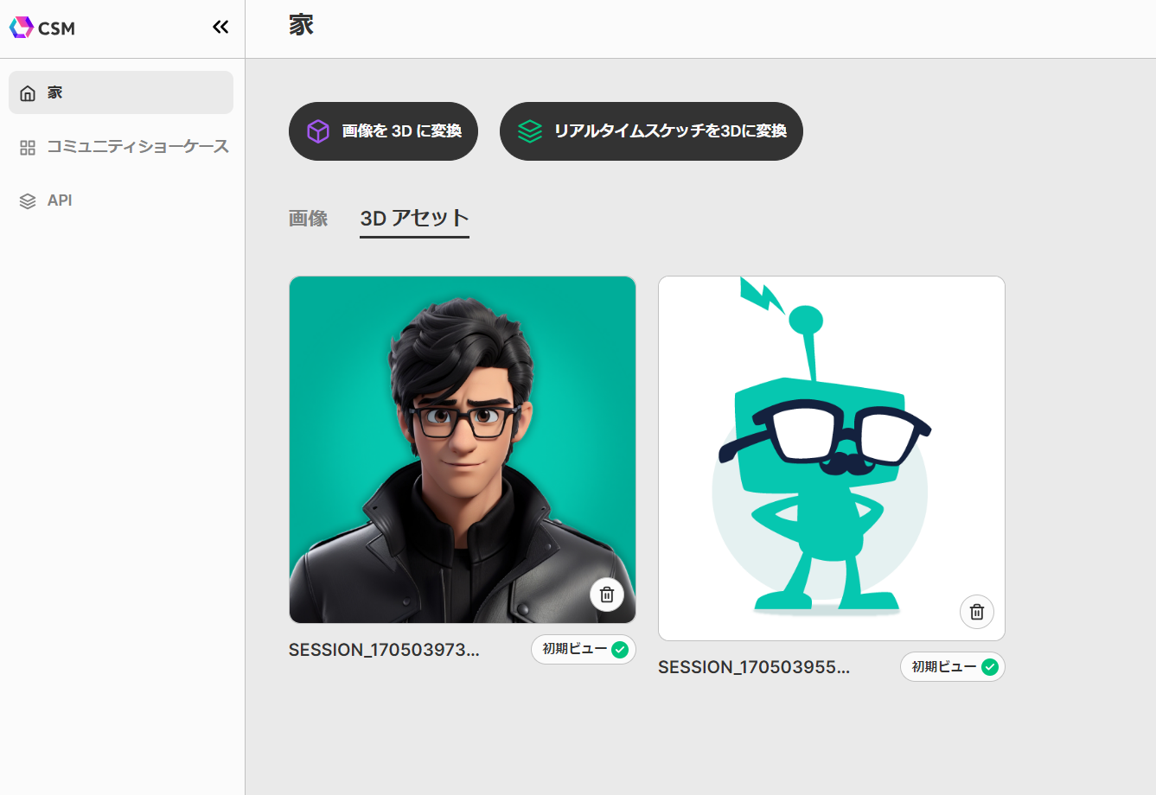Delete the teal robot asset with trash icon
The height and width of the screenshot is (795, 1156).
pyautogui.click(x=976, y=612)
